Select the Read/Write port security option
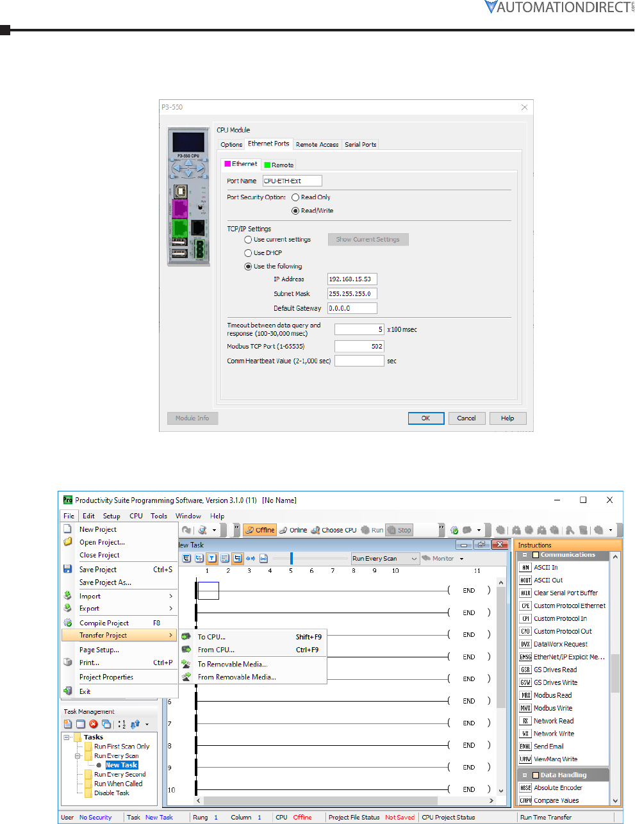 tap(295, 211)
